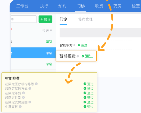Click info icon beside 超限定支付范围
Image resolution: width=141 pixels, height=113 pixels.
[x=30, y=102]
